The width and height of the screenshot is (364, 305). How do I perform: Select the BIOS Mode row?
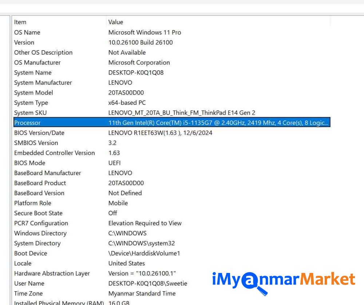pos(29,163)
